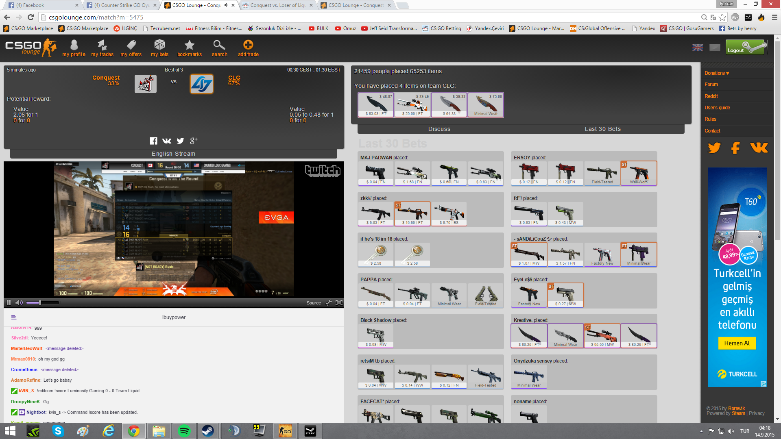The width and height of the screenshot is (781, 439).
Task: Bookmark this page with star icon
Action: (722, 17)
